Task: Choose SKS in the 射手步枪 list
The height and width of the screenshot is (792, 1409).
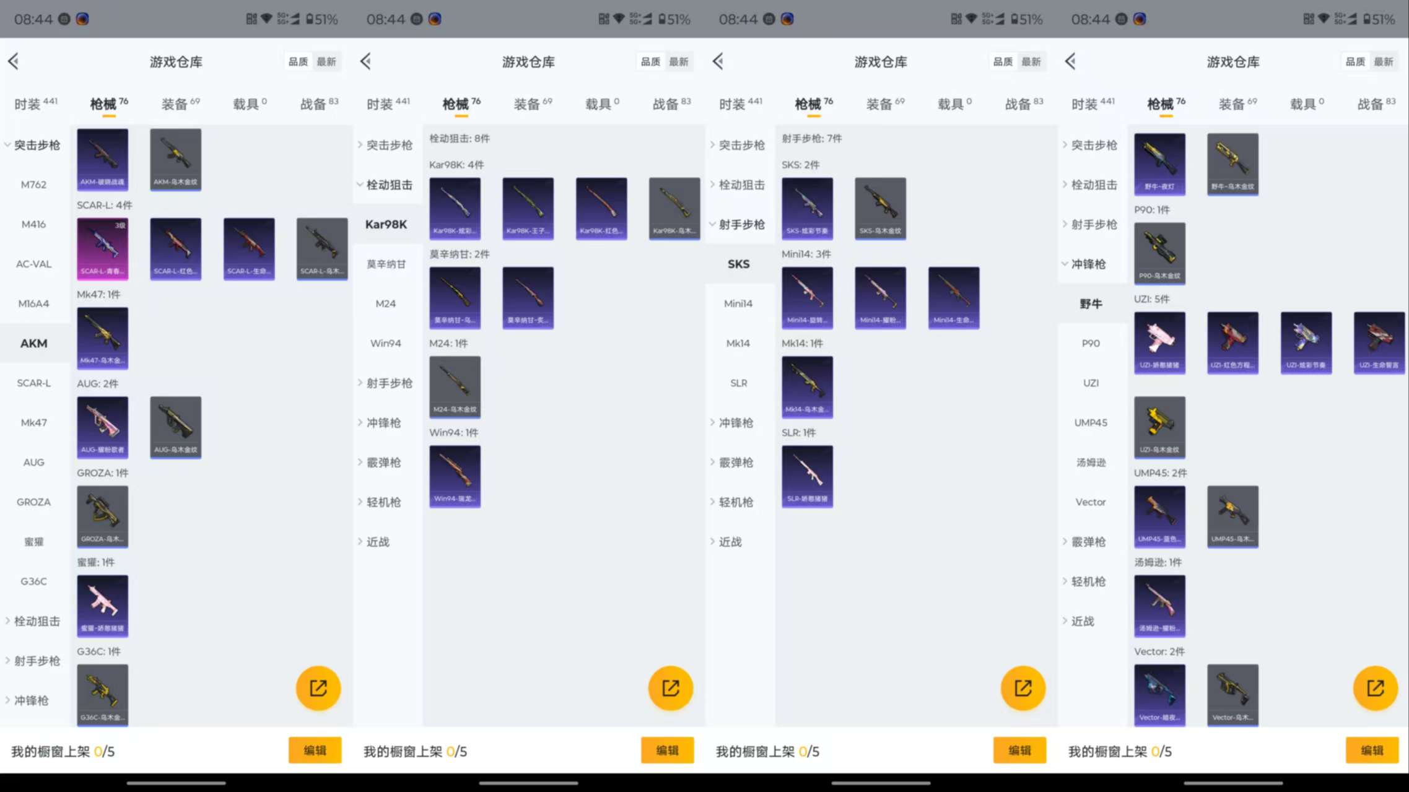Action: click(x=738, y=264)
